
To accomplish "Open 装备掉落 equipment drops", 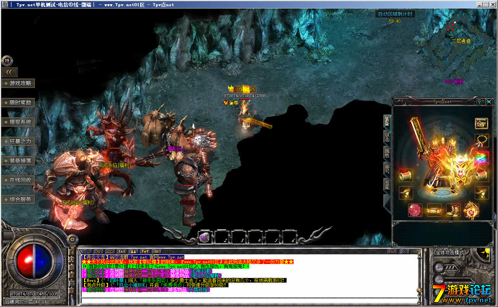I will 19,161.
